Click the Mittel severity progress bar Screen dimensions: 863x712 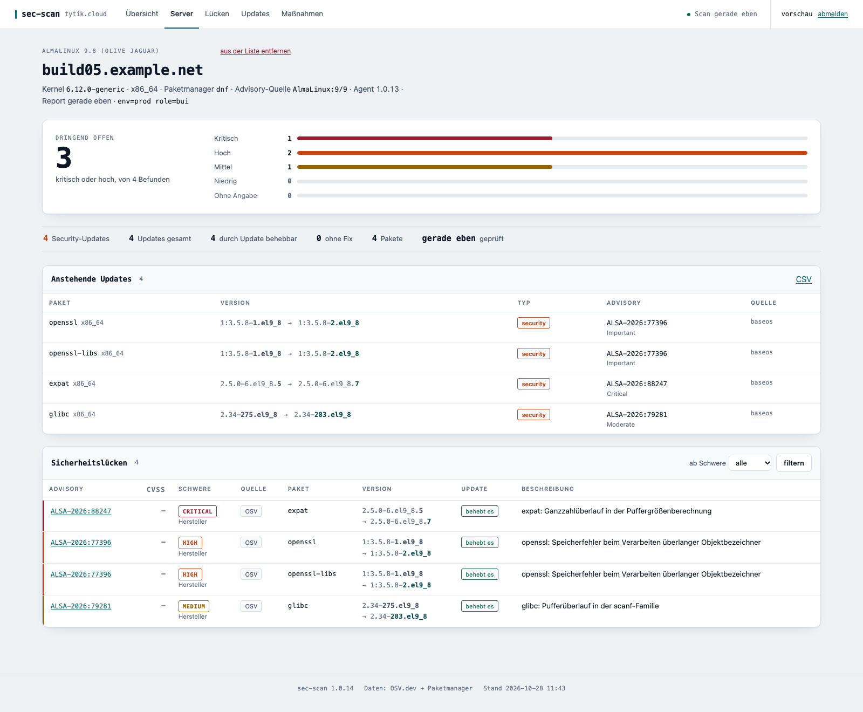point(552,167)
